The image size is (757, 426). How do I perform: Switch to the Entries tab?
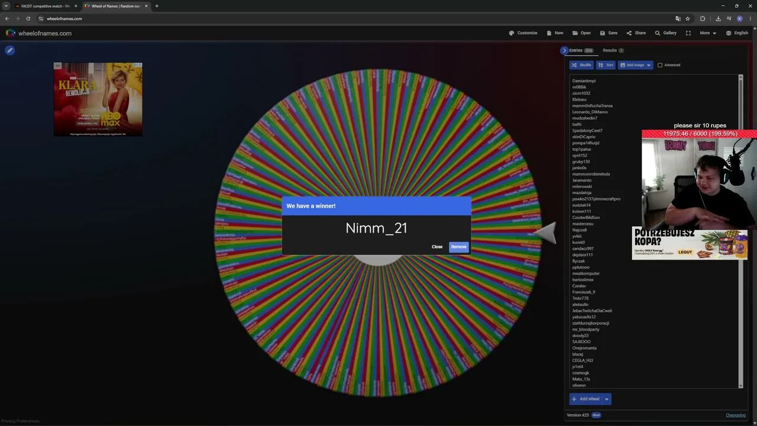(x=581, y=50)
